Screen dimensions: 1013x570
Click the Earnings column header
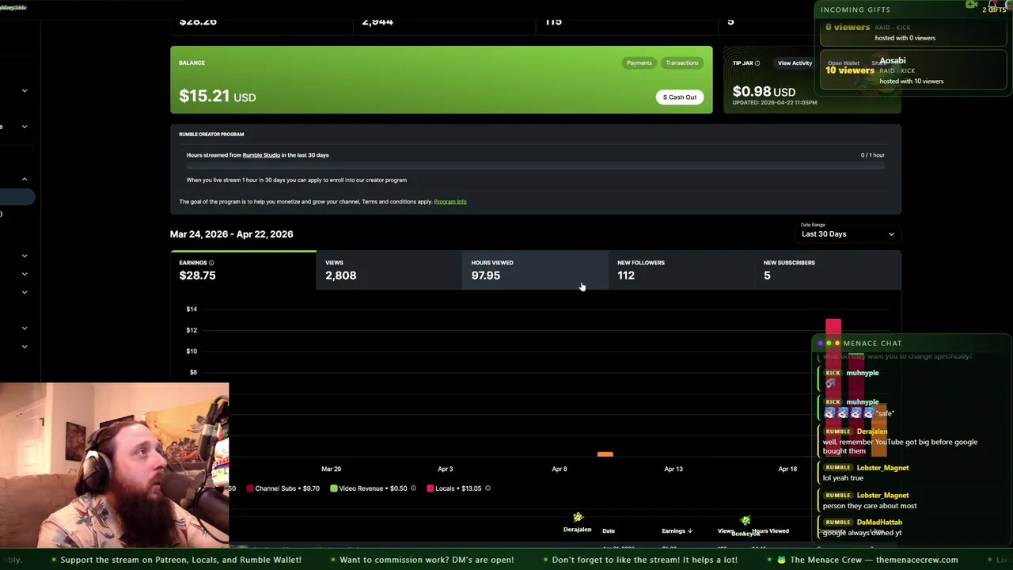673,531
